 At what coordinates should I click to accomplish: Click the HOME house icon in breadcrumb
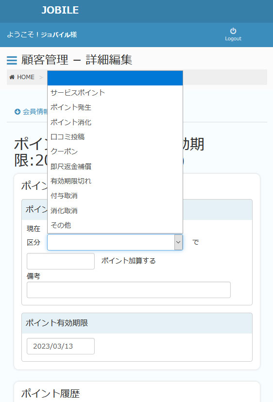point(12,77)
